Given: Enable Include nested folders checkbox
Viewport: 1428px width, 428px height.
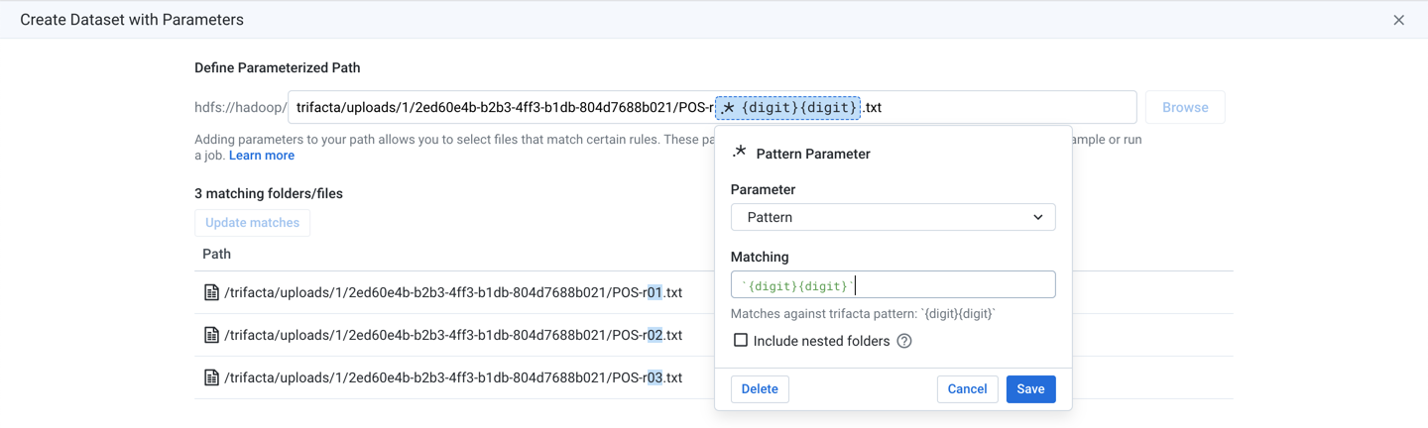Looking at the screenshot, I should point(740,341).
